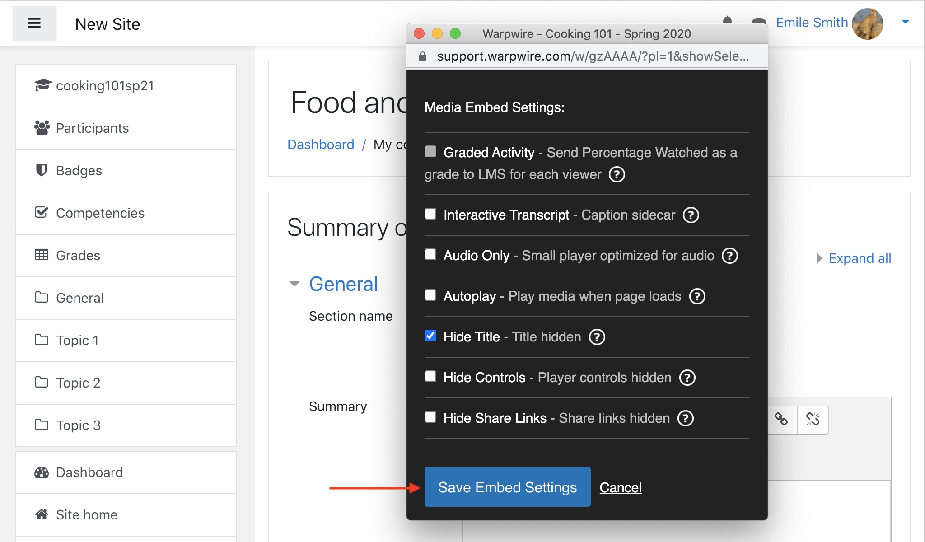Click help icon for Hide Share Links
This screenshot has height=542, width=925.
click(x=685, y=418)
